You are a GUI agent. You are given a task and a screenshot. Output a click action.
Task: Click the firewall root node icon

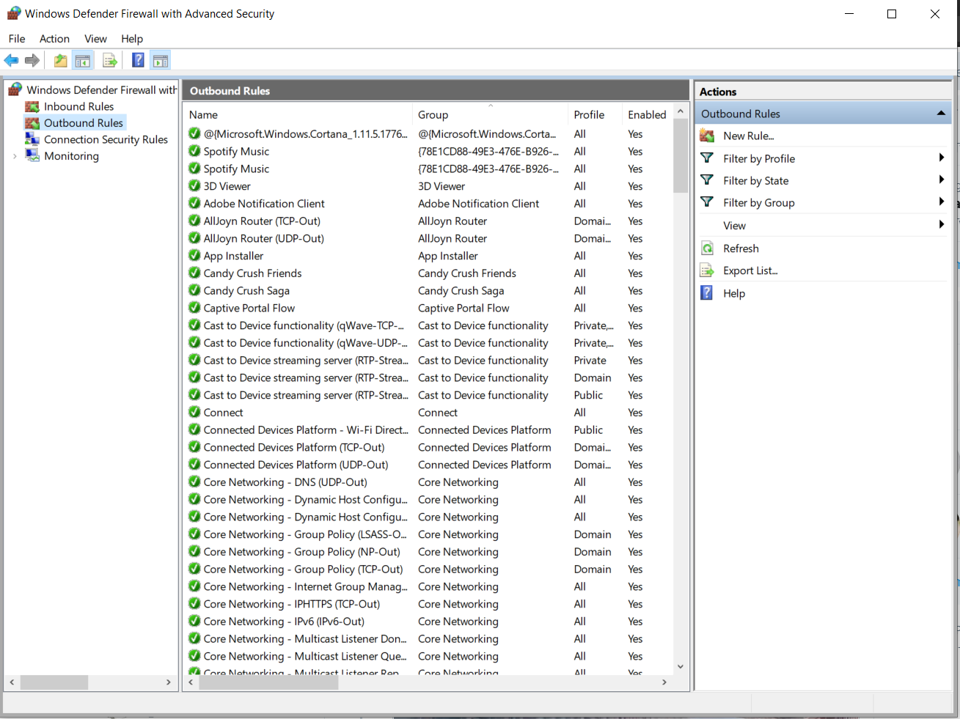click(15, 89)
